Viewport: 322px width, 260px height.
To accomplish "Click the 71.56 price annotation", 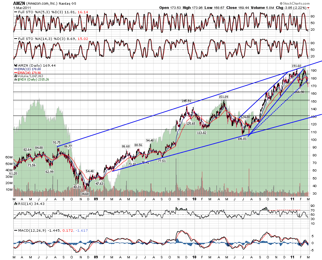I will [32, 165].
